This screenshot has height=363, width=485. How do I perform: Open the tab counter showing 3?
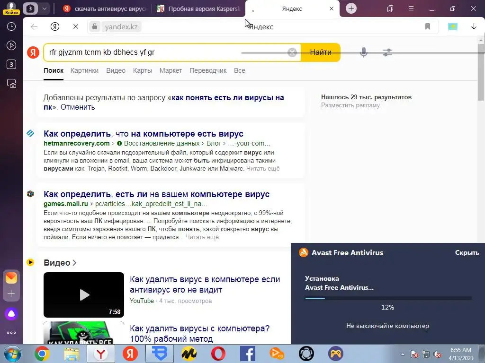(x=30, y=9)
